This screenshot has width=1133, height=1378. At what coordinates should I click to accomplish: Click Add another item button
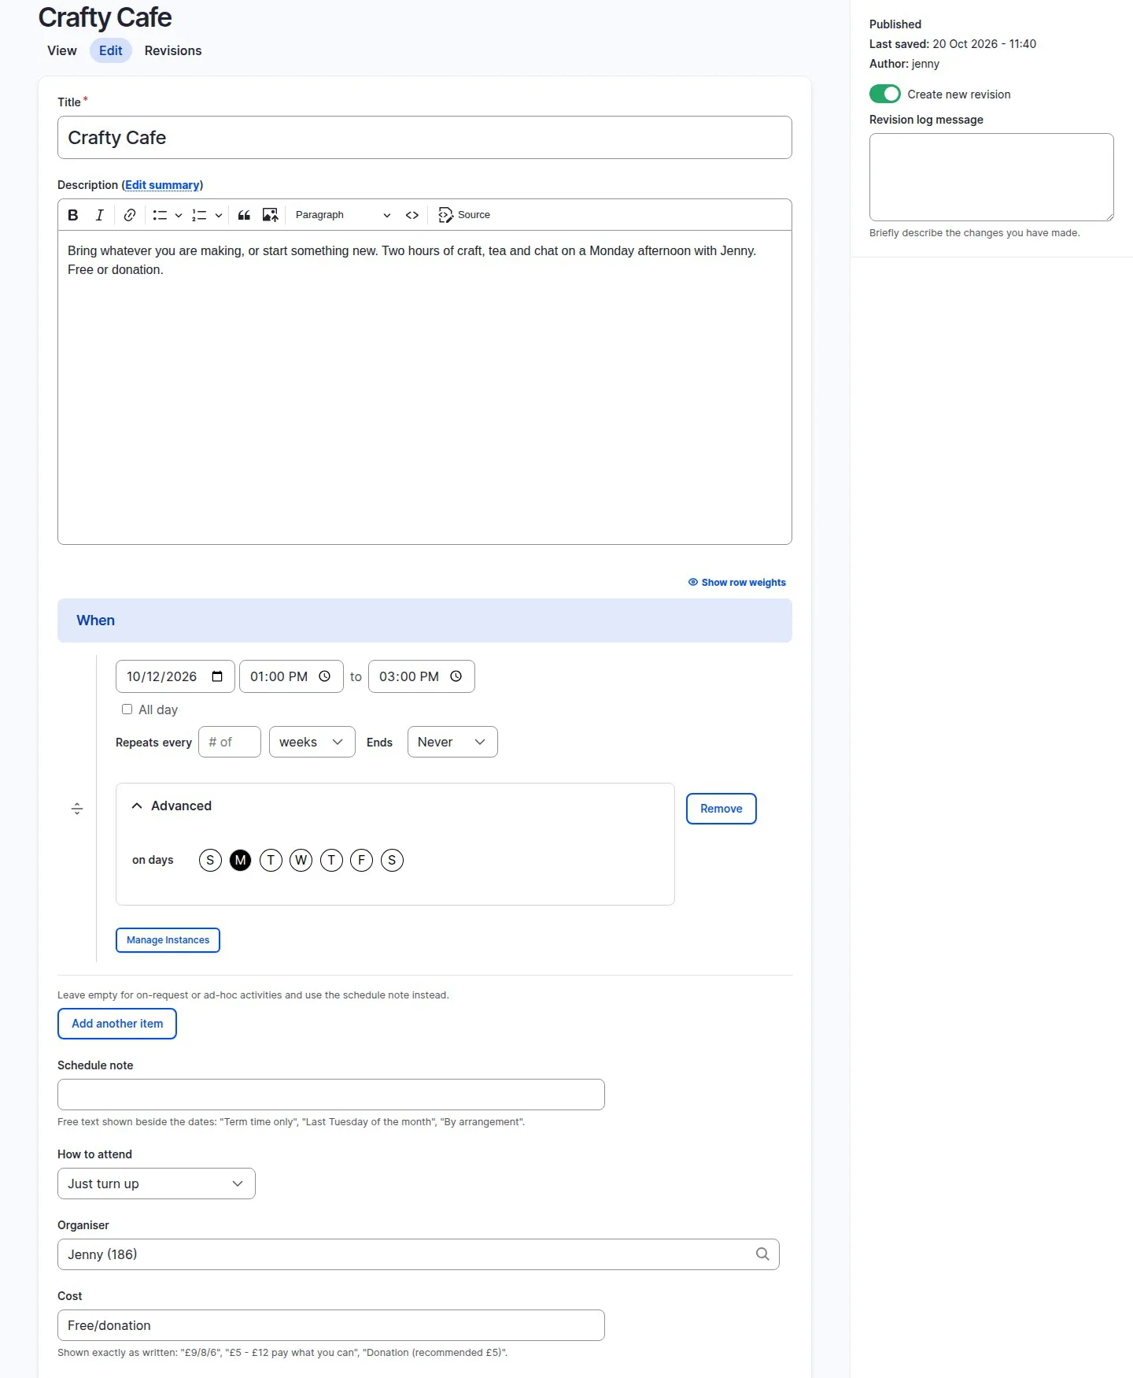(x=117, y=1024)
